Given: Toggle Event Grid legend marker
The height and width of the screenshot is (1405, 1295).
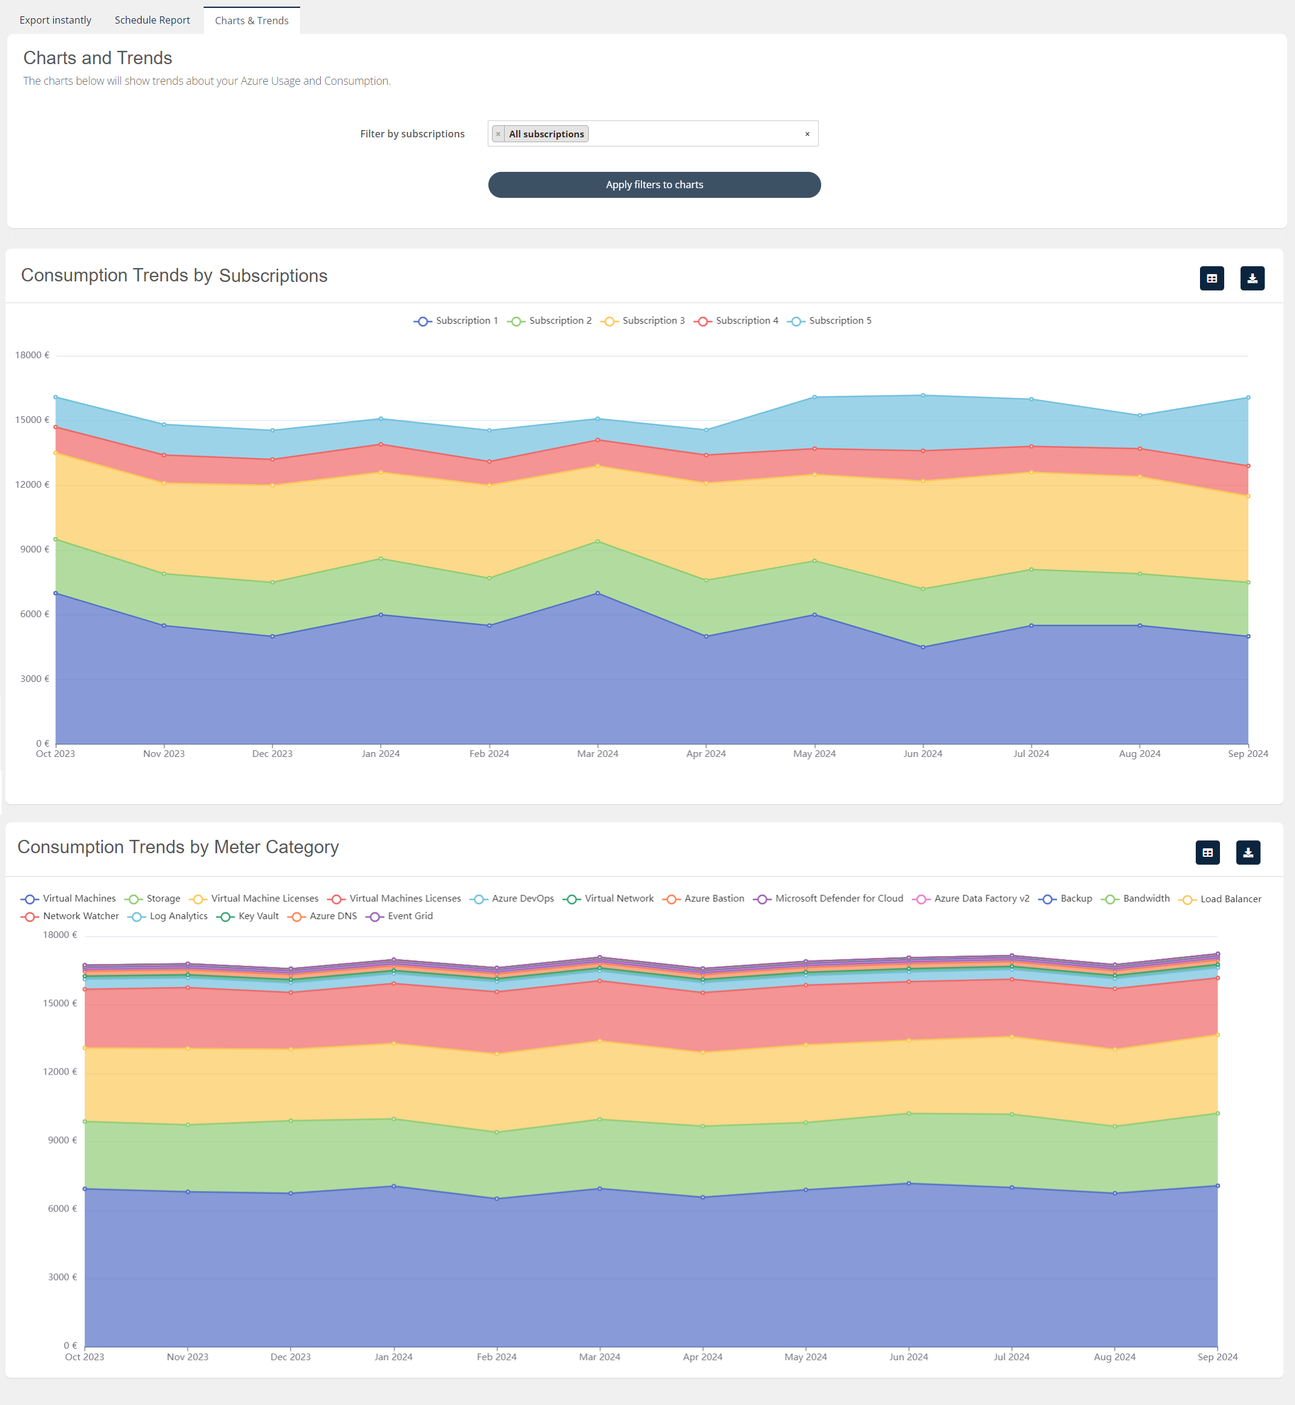Looking at the screenshot, I should click(x=375, y=917).
